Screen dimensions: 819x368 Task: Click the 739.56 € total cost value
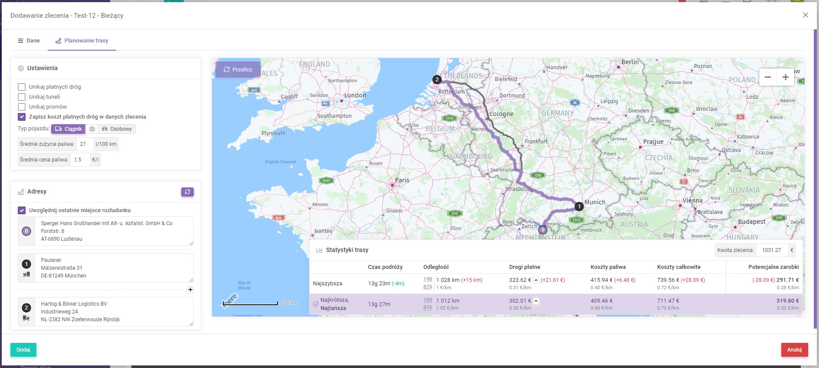click(x=668, y=280)
